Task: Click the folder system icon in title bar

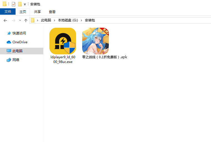Action: tap(4, 4)
